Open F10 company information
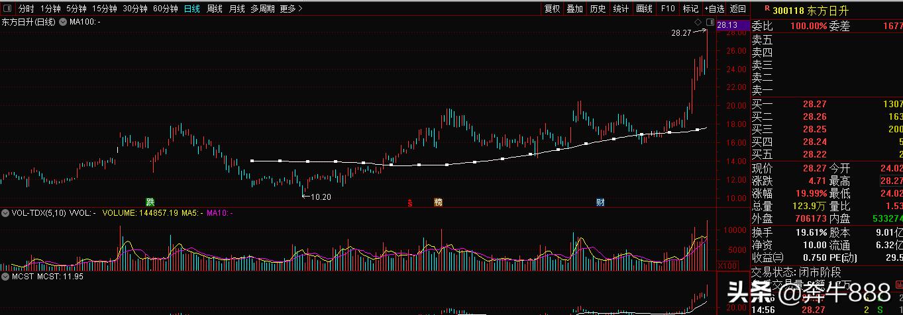This screenshot has width=903, height=315. tap(668, 9)
